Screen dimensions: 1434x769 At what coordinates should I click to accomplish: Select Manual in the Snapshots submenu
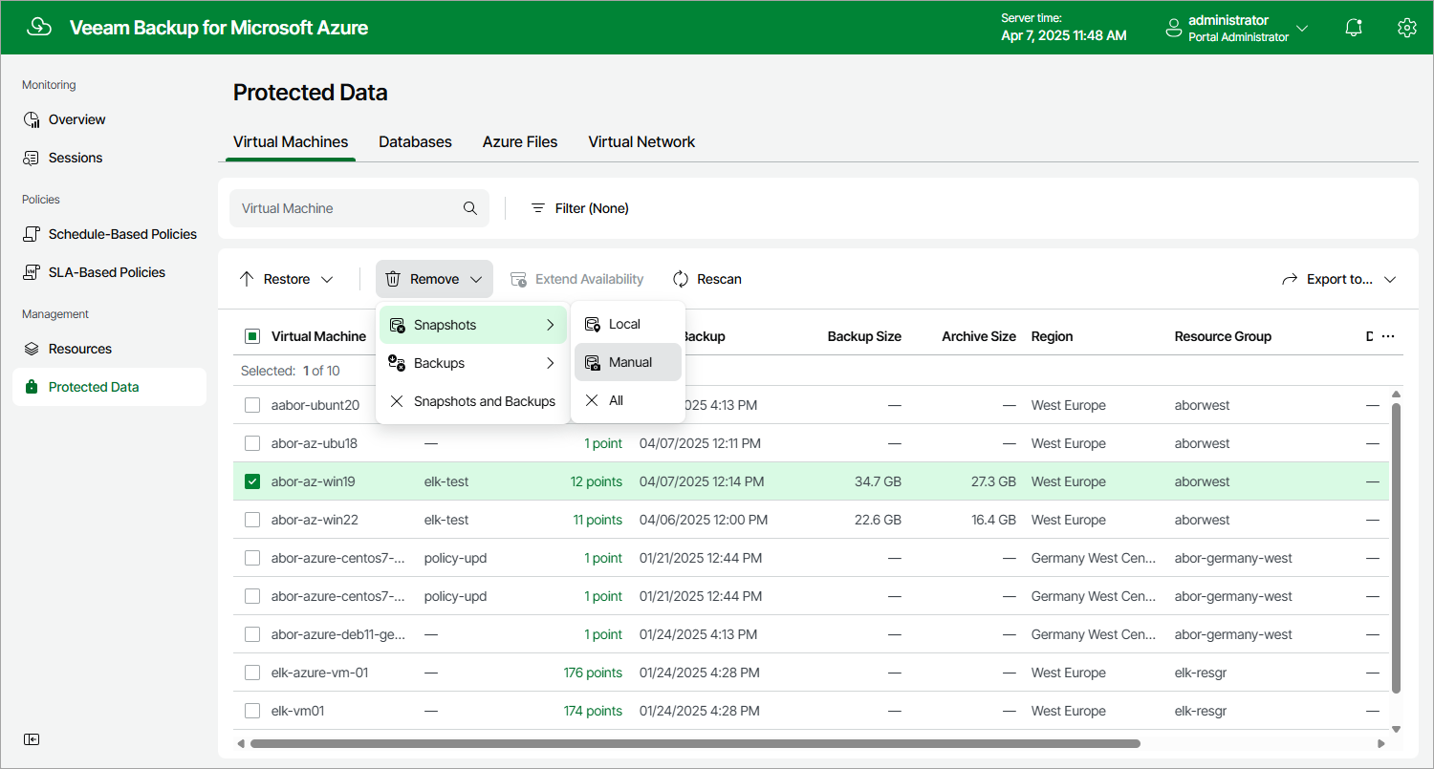point(628,362)
